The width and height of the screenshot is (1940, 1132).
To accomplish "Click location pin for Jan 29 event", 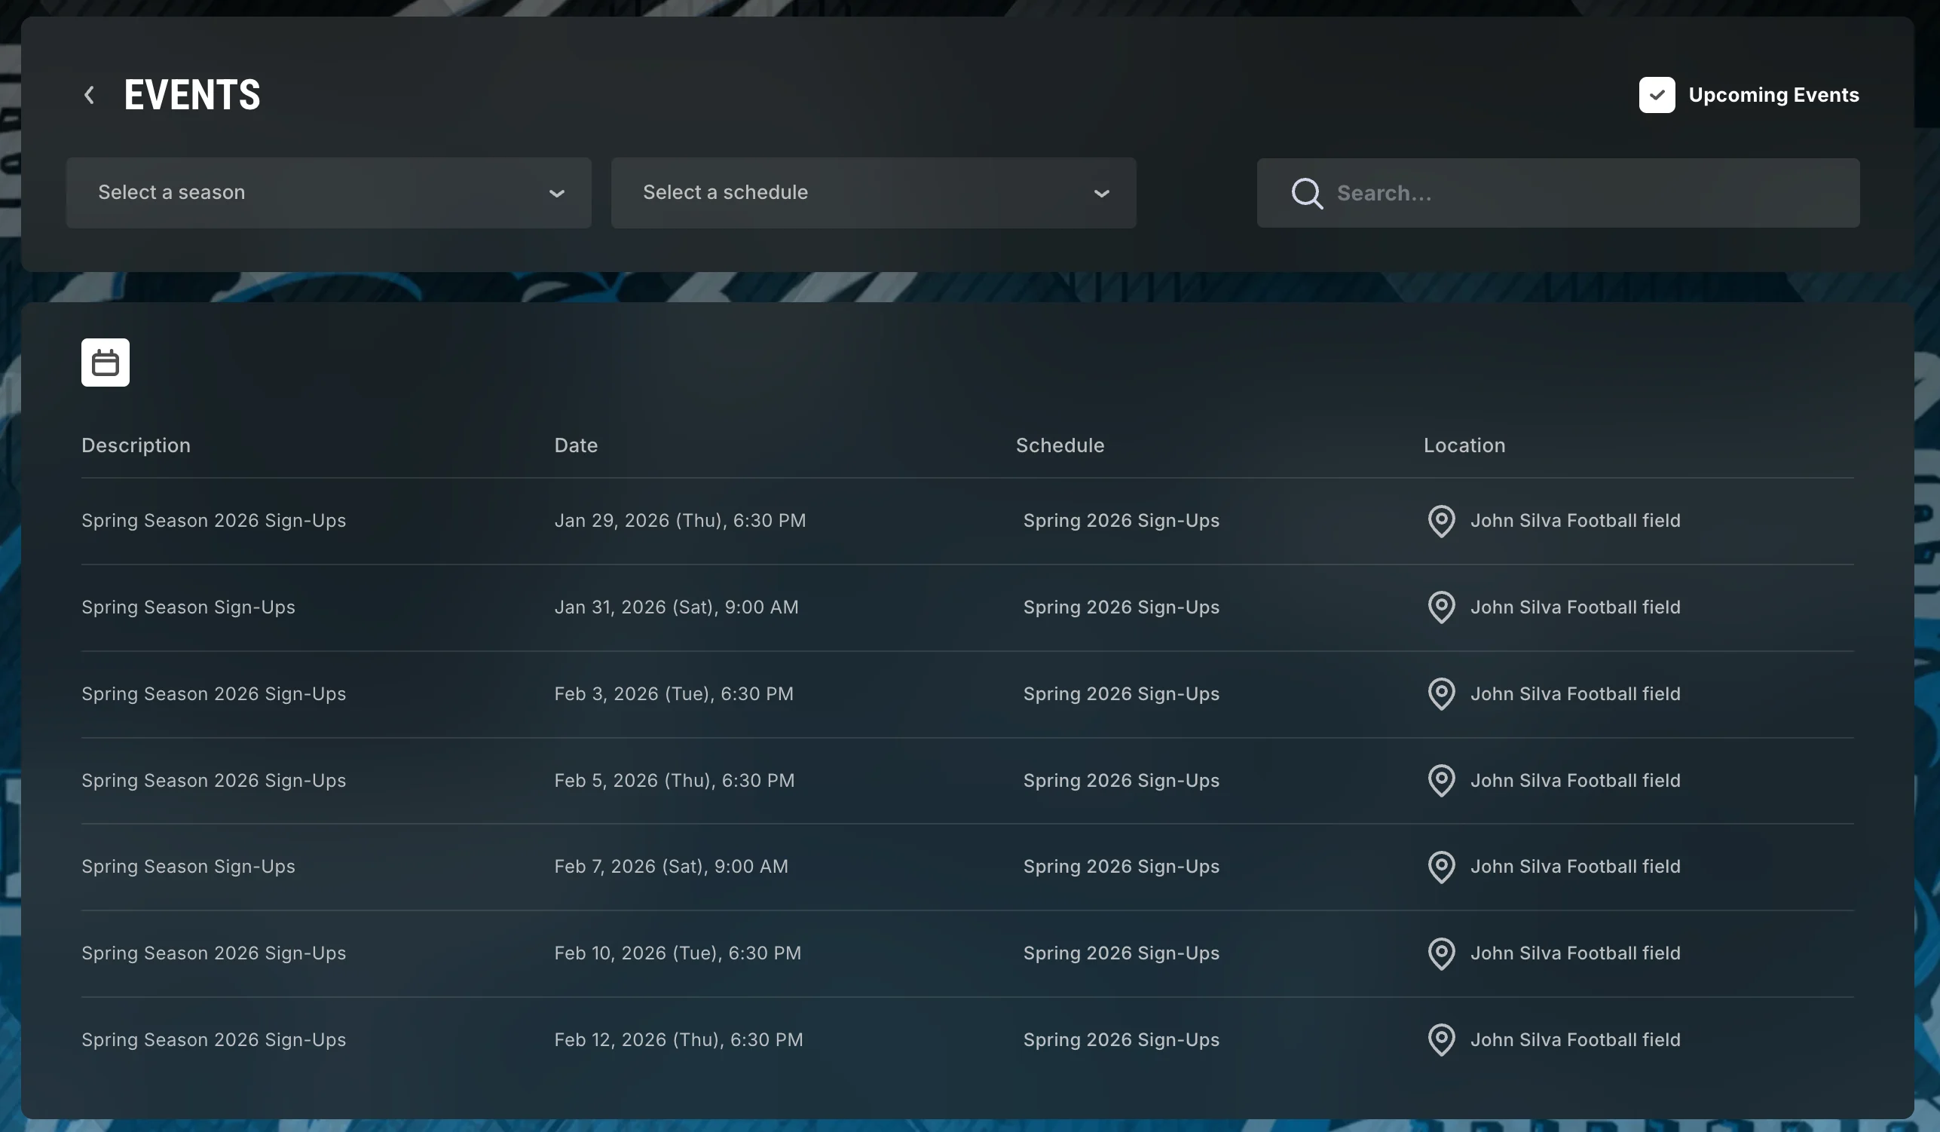I will pos(1440,521).
